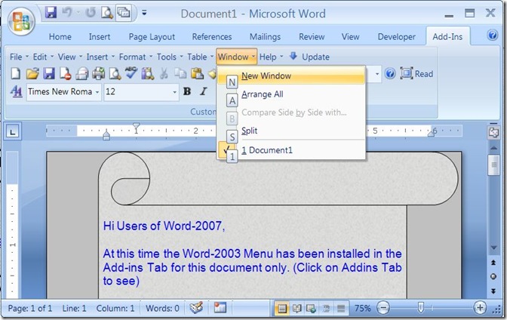Click the proofing errors book icon in status bar
507x320 pixels.
pyautogui.click(x=196, y=308)
